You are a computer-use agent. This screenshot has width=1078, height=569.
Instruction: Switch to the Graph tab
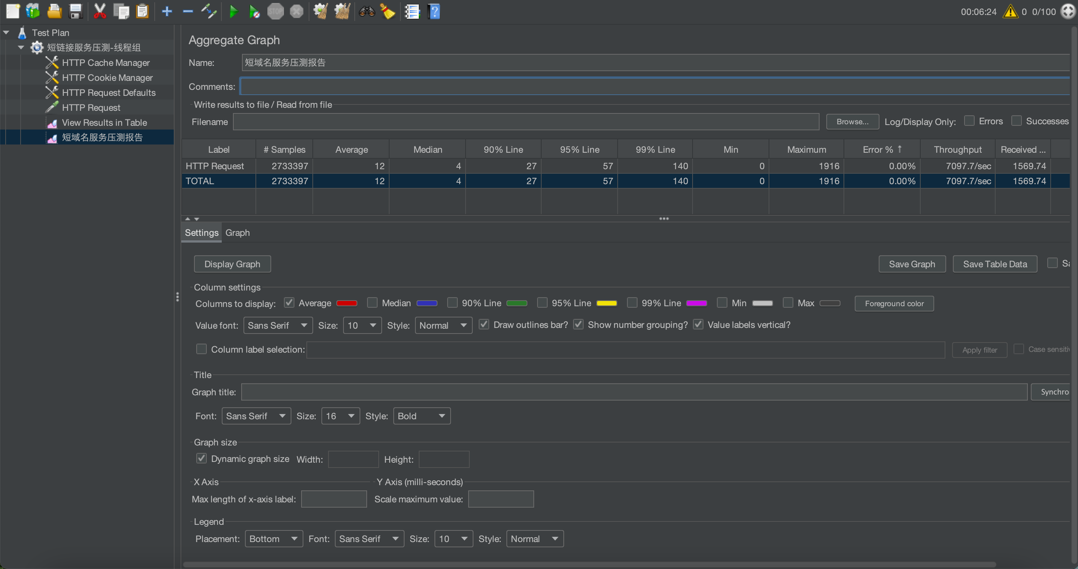(237, 232)
